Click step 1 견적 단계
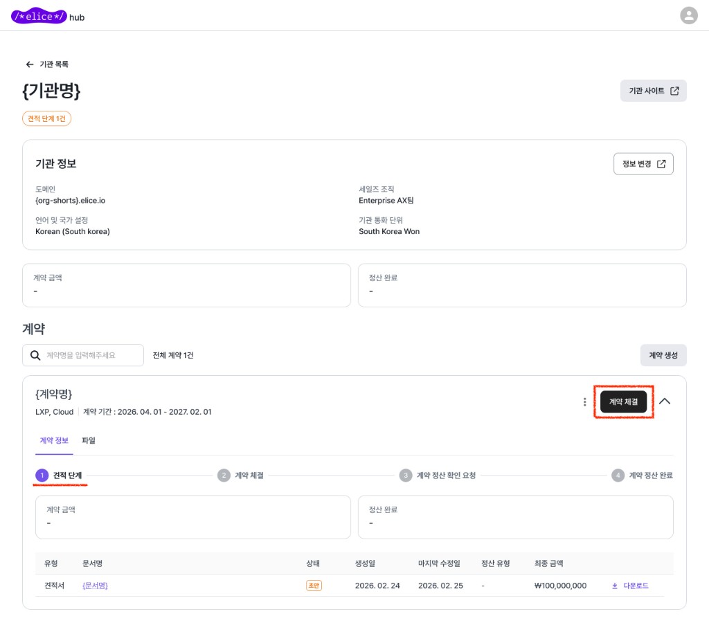The width and height of the screenshot is (709, 632). (x=59, y=475)
